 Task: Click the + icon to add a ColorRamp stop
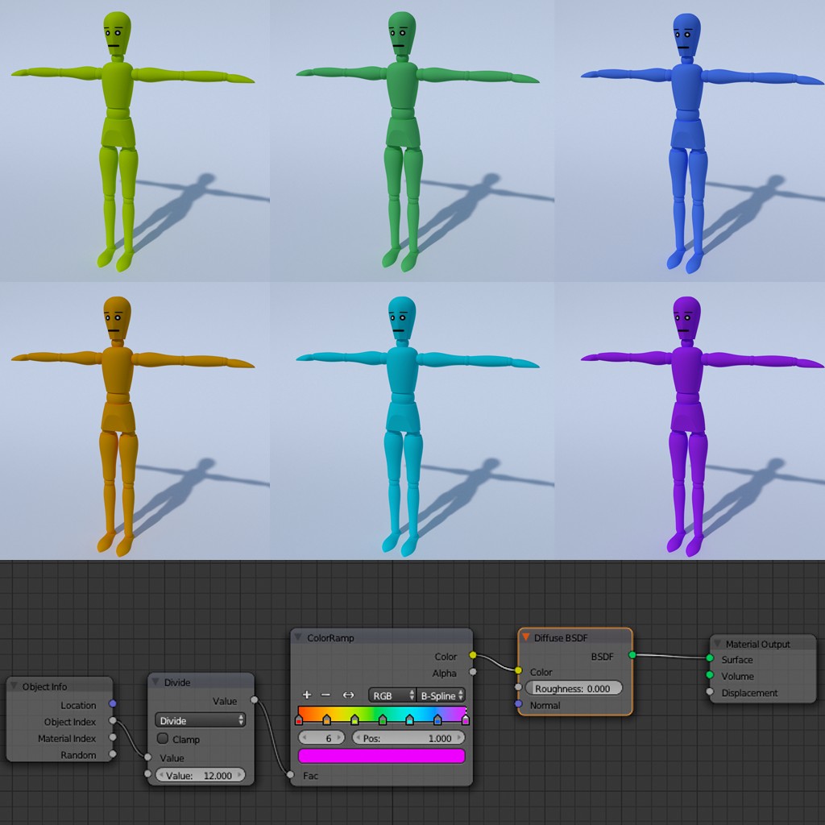coord(306,694)
